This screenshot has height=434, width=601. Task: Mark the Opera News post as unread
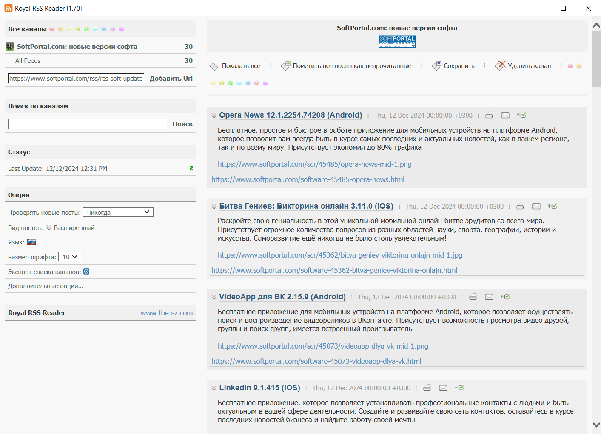(521, 115)
